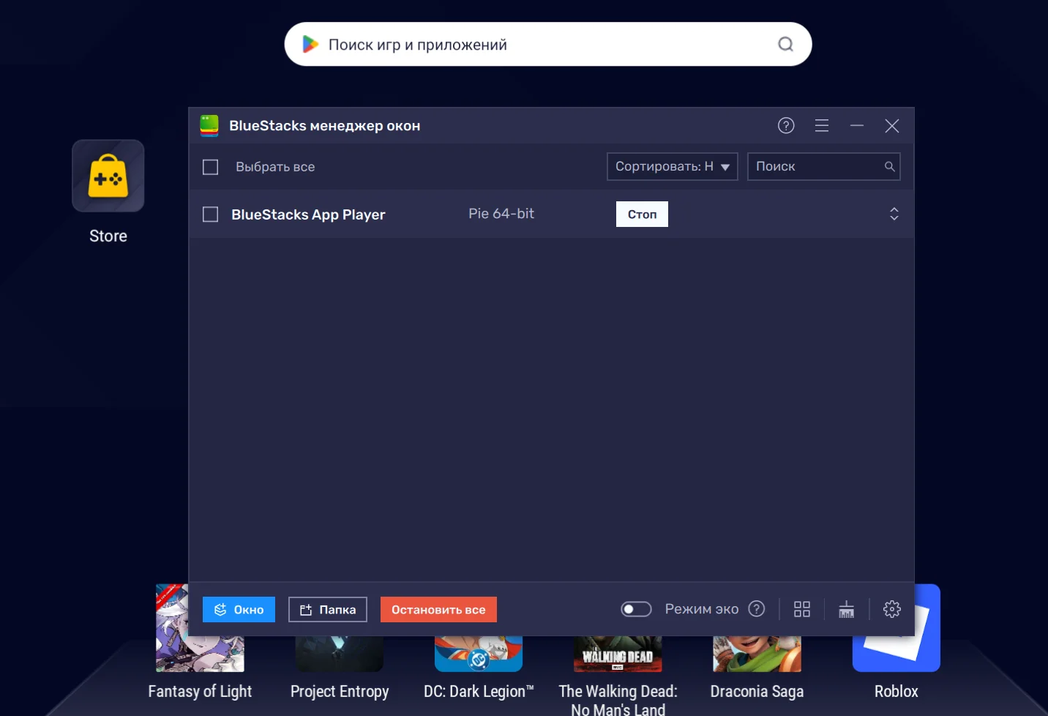Tick the Выбрать все checkbox
Viewport: 1048px width, 716px height.
pos(211,167)
